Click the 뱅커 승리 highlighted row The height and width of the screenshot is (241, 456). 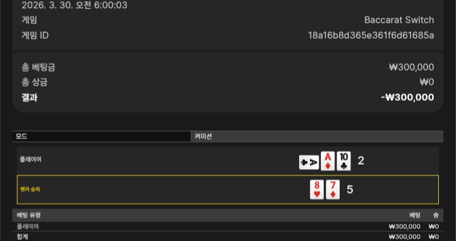click(x=227, y=190)
